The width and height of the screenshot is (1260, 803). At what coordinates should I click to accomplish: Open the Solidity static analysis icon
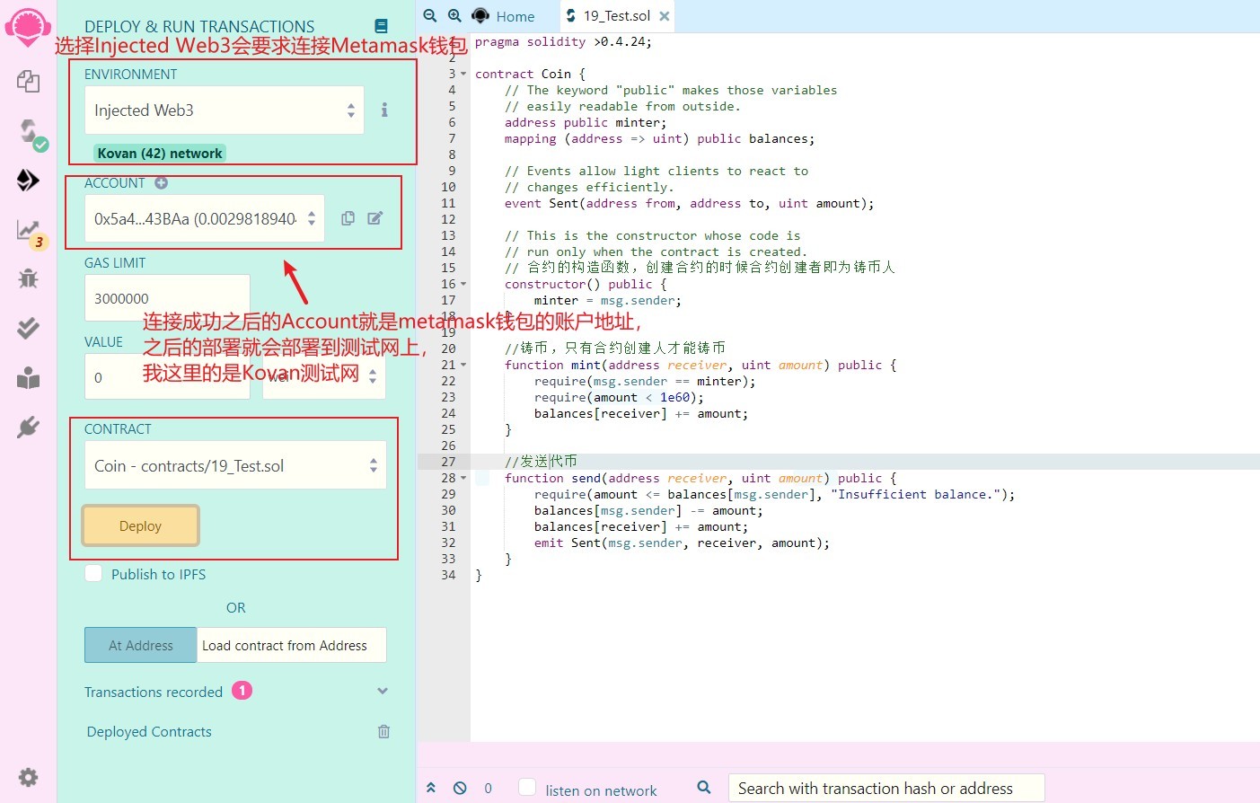pos(30,232)
